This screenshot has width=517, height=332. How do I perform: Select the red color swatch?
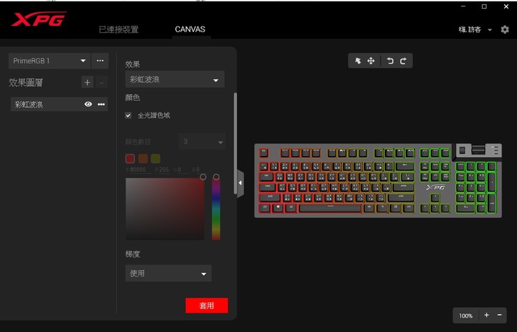(x=130, y=159)
